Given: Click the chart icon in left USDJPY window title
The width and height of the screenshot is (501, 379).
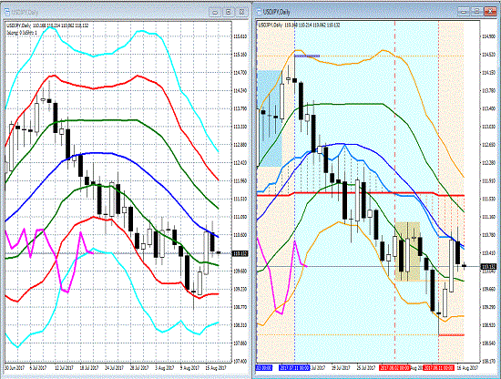Looking at the screenshot, I should tap(7, 12).
